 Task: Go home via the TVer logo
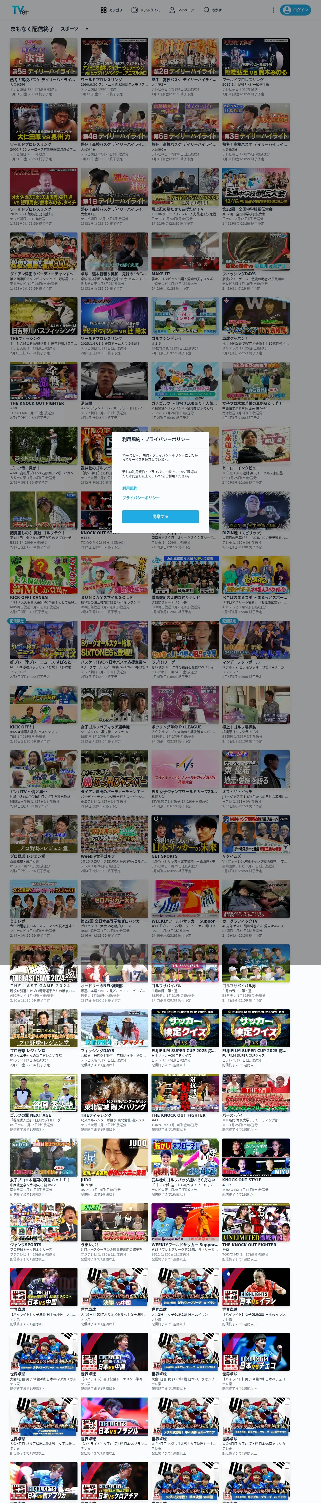tap(20, 10)
